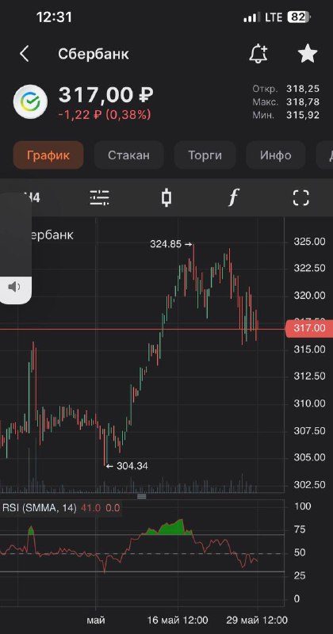Viewport: 333px width, 634px height.
Task: Change candlestick chart type icon
Action: [166, 198]
